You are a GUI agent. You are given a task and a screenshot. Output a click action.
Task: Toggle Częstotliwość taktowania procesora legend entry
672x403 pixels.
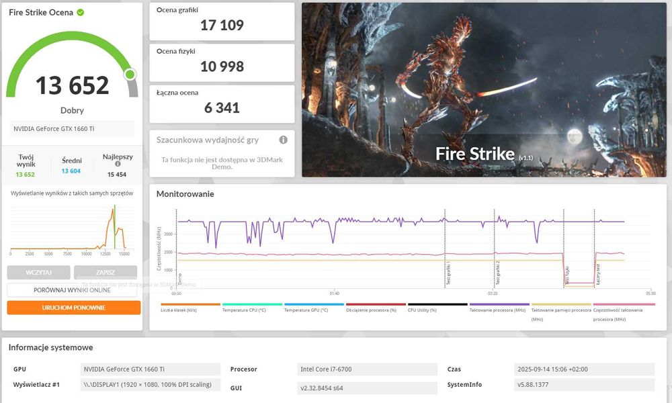click(x=624, y=312)
